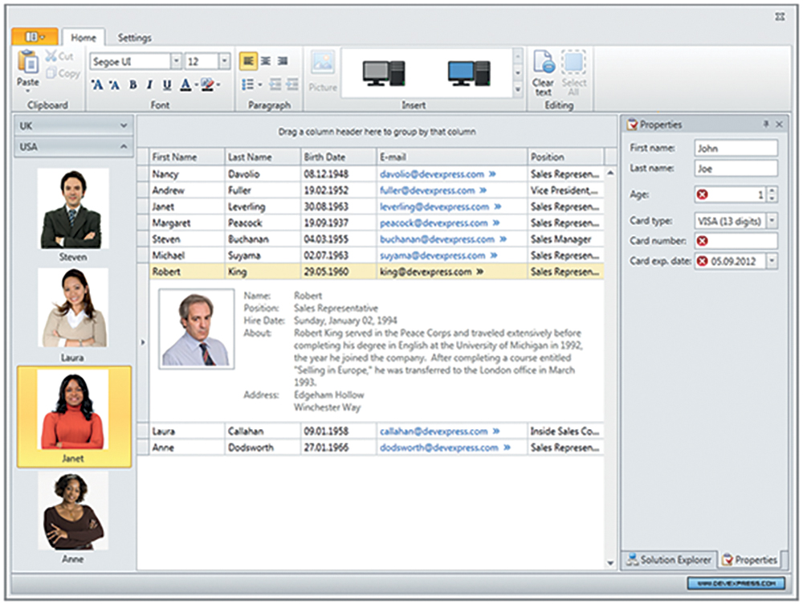This screenshot has height=605, width=803.
Task: Insert the blue monitor computer image
Action: (x=469, y=74)
